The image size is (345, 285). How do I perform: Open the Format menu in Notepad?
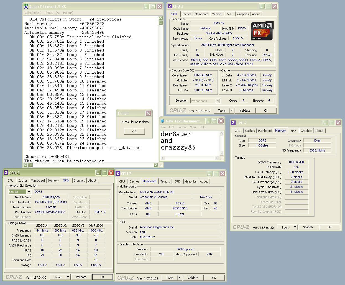click(182, 127)
